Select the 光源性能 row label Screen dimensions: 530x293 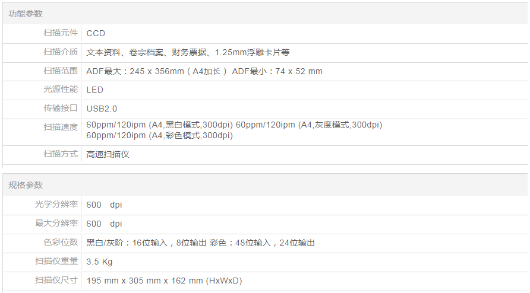click(61, 90)
